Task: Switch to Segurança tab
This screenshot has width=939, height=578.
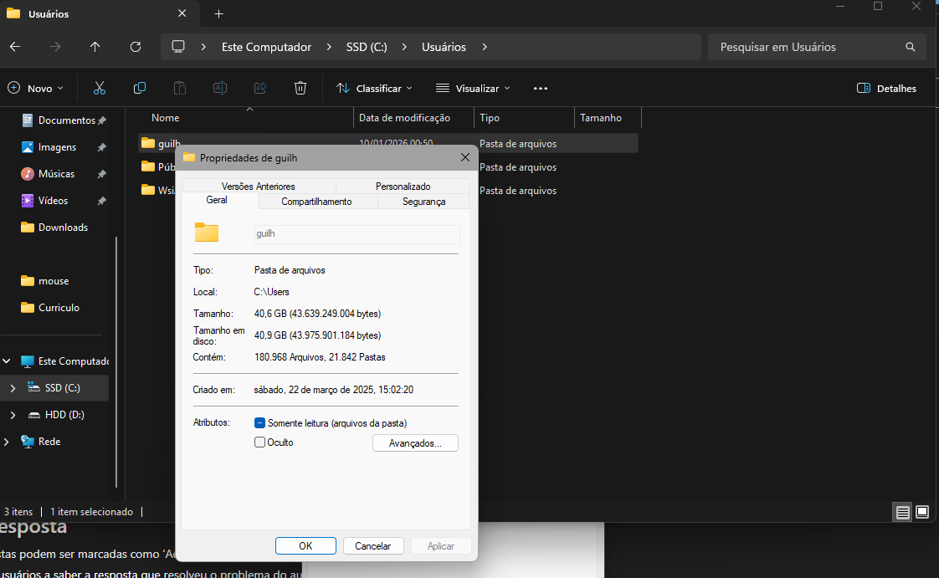Action: (x=423, y=202)
